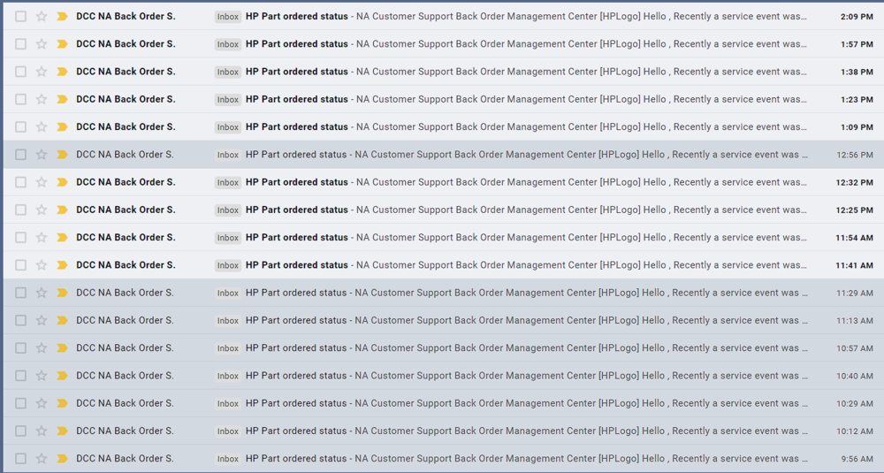Select the 2:09 PM email checkbox
This screenshot has width=884, height=473.
pos(20,17)
